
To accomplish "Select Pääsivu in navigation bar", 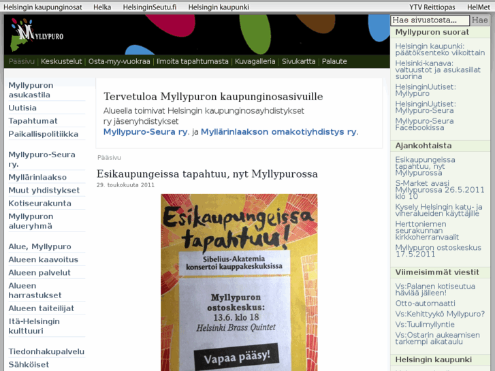I will (22, 61).
